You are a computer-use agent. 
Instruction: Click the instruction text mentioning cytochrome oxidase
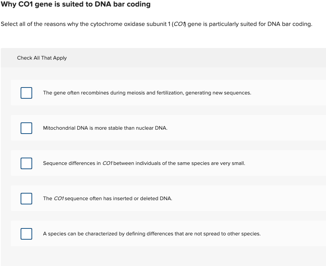click(157, 24)
